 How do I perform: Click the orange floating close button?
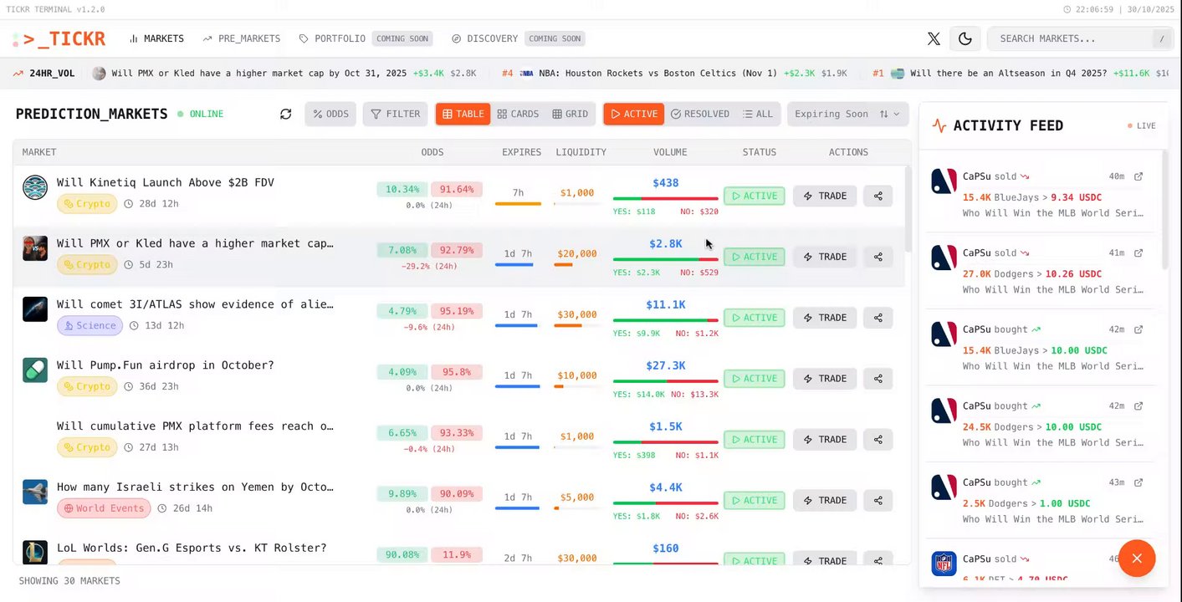pos(1136,559)
